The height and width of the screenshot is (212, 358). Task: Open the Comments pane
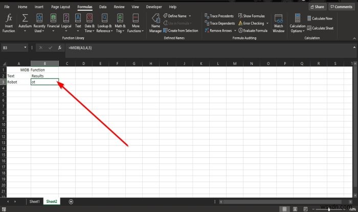click(x=342, y=7)
